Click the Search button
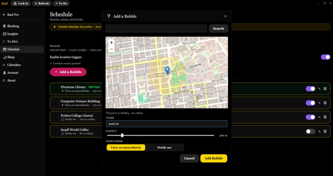Viewport: 333px width, 176px height. [219, 28]
